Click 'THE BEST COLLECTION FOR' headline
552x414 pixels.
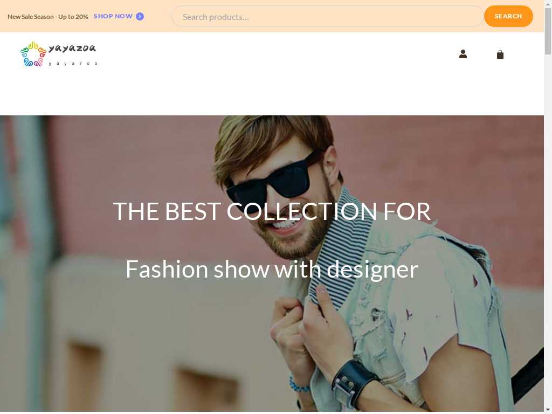click(272, 211)
